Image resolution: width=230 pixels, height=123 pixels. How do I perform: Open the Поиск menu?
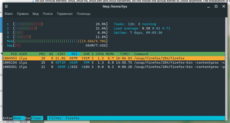pyautogui.click(x=48, y=14)
